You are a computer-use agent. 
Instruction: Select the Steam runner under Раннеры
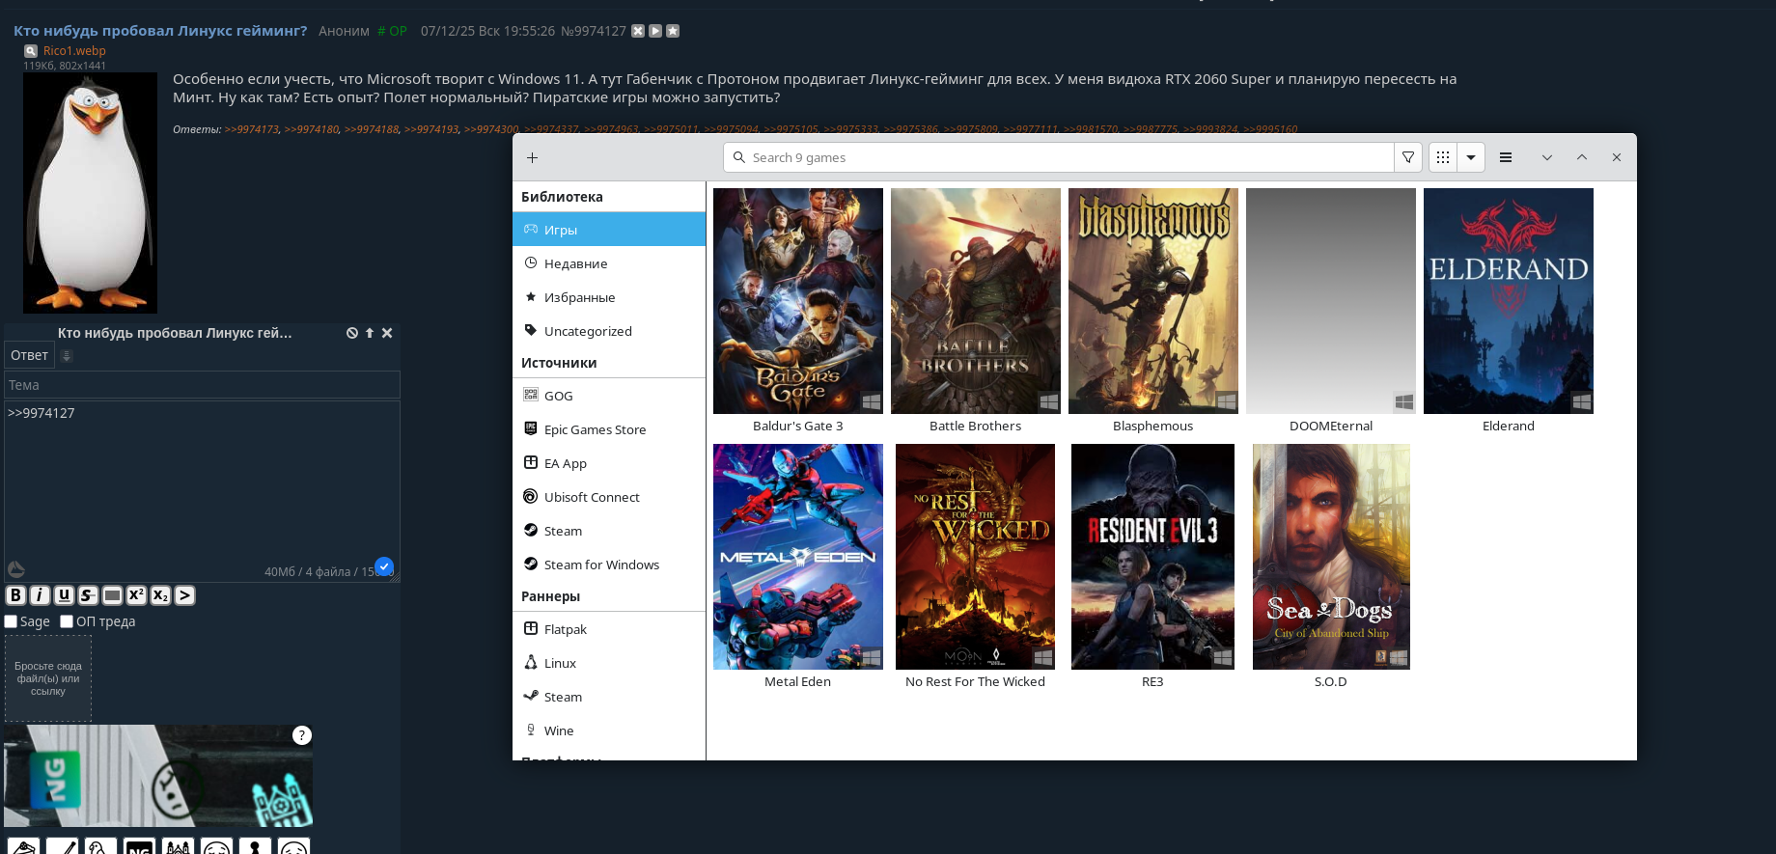[x=609, y=697]
